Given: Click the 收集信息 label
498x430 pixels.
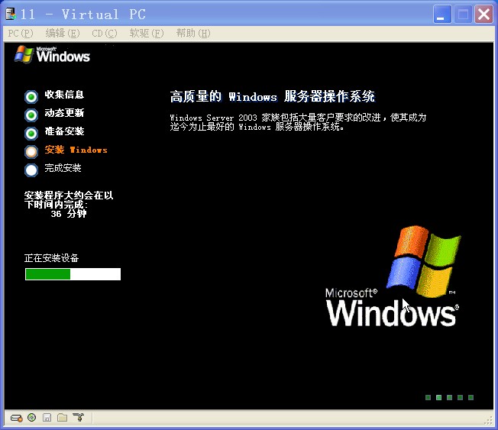Looking at the screenshot, I should tap(64, 94).
